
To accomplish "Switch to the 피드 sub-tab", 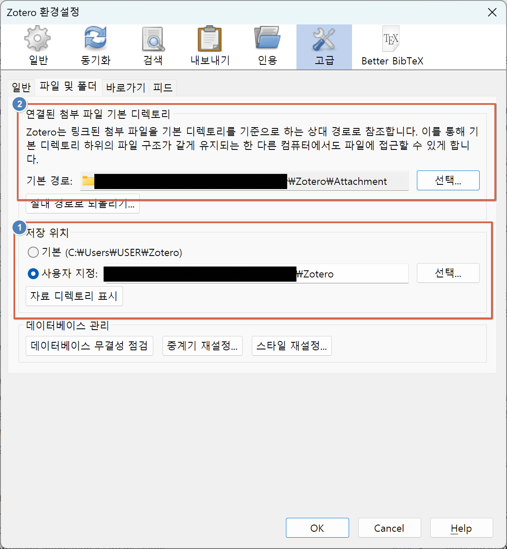I will click(163, 88).
